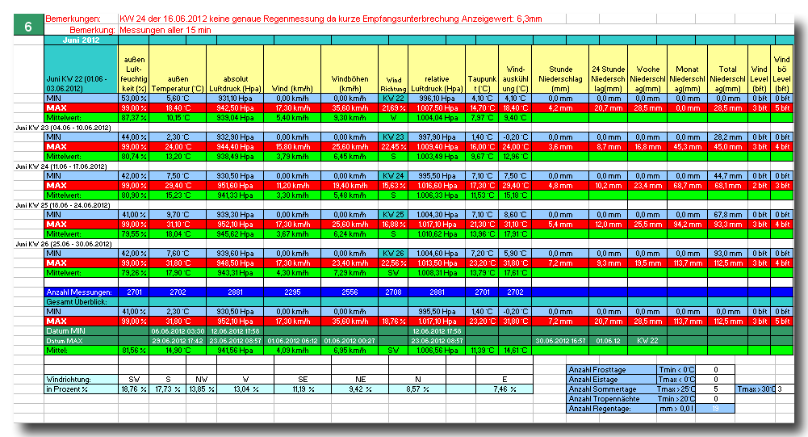This screenshot has width=808, height=437.
Task: Click the KW 24 MAX temperature 29,40 °C cell
Action: 178,186
